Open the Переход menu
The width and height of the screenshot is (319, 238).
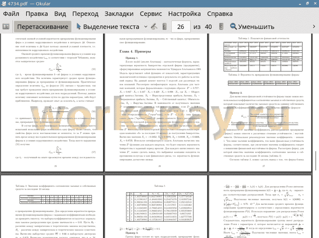pos(85,14)
